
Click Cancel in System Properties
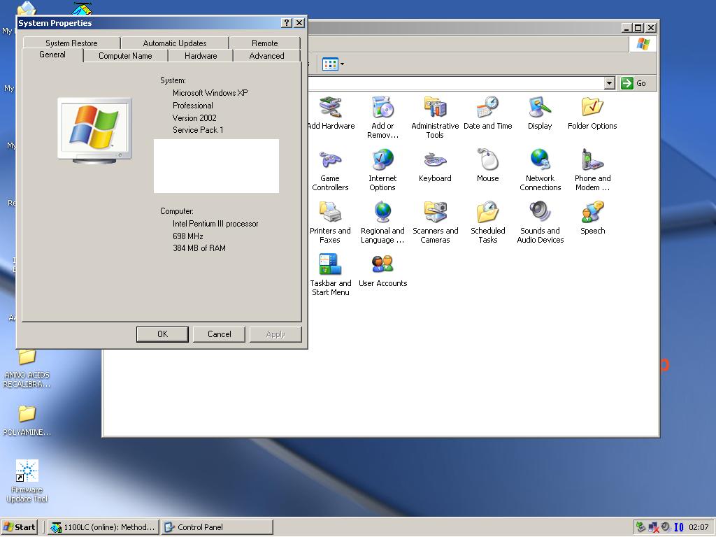pos(219,334)
